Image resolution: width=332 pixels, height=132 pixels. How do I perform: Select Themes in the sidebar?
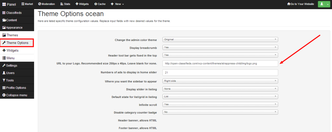12,35
